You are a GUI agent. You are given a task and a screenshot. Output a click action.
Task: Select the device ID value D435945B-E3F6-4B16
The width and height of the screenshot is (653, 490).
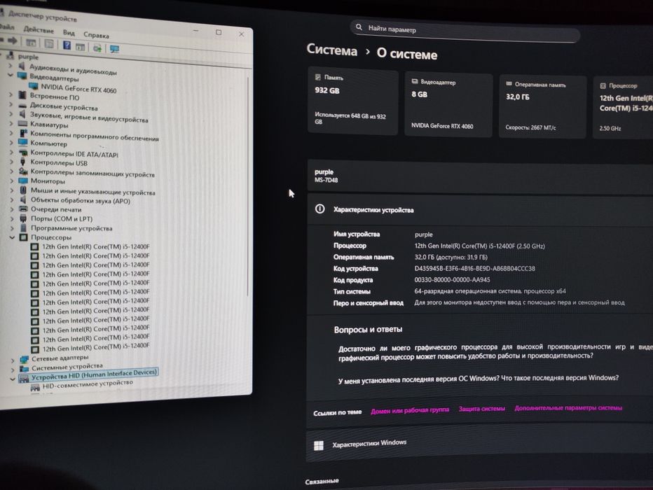pos(475,269)
